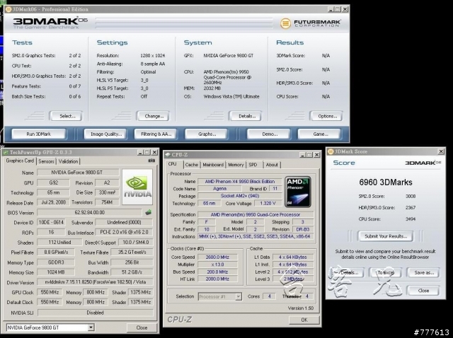453x338 pixels.
Task: Minimize the CPU-Z window
Action: point(303,155)
